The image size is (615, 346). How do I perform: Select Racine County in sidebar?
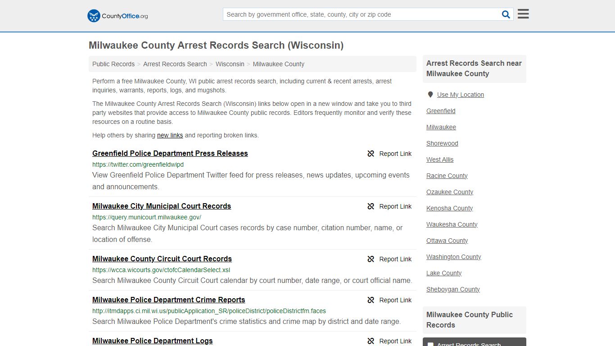447,176
